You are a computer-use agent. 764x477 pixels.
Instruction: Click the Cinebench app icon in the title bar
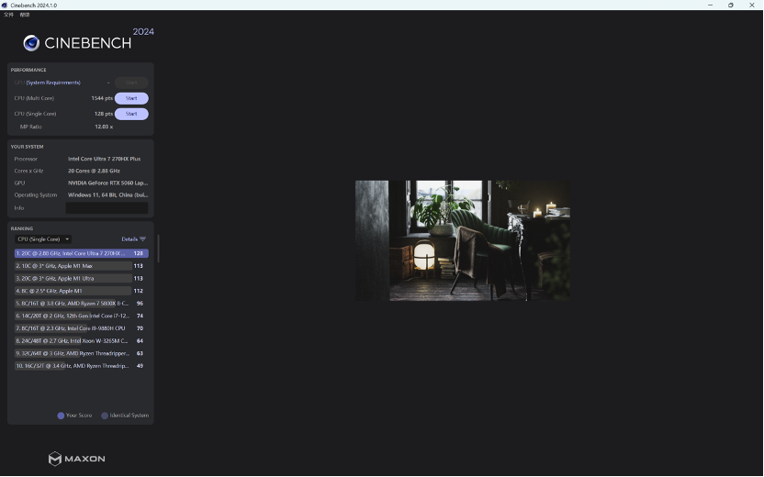[5, 5]
